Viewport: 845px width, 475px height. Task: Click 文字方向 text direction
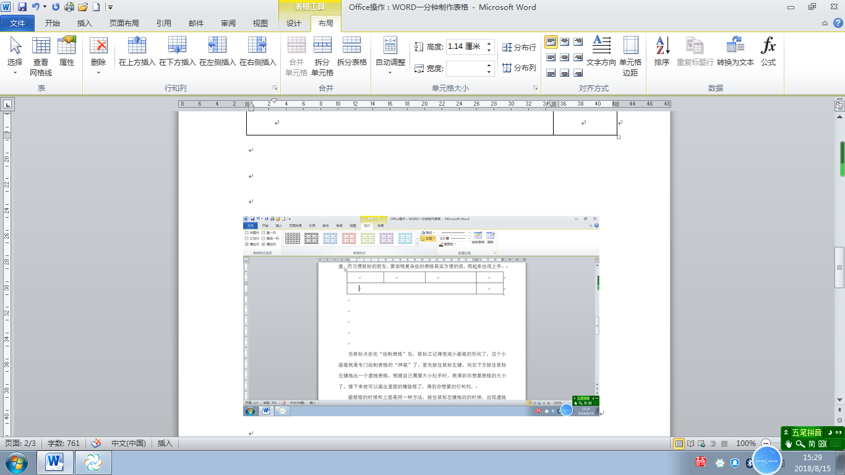[601, 51]
